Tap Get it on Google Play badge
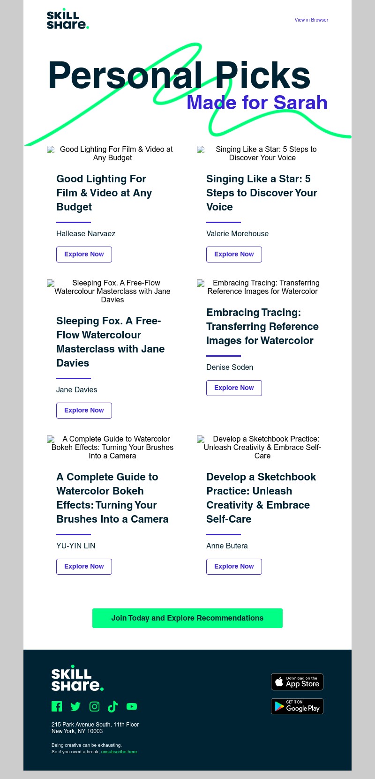 coord(297,706)
